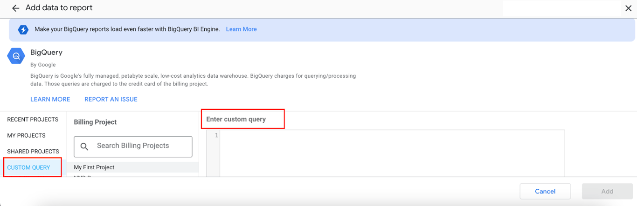Click the Add data to report title
This screenshot has height=206, width=637.
pos(59,8)
